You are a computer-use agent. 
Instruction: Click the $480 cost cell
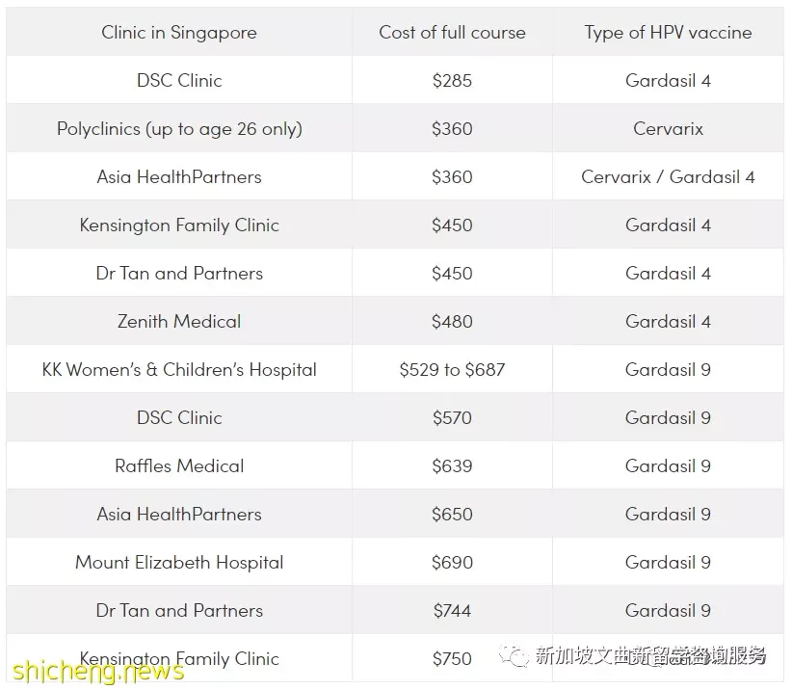coord(452,321)
